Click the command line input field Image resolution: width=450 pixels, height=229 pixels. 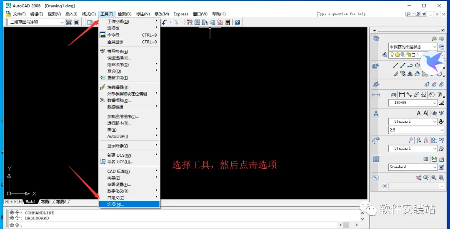(x=172, y=225)
